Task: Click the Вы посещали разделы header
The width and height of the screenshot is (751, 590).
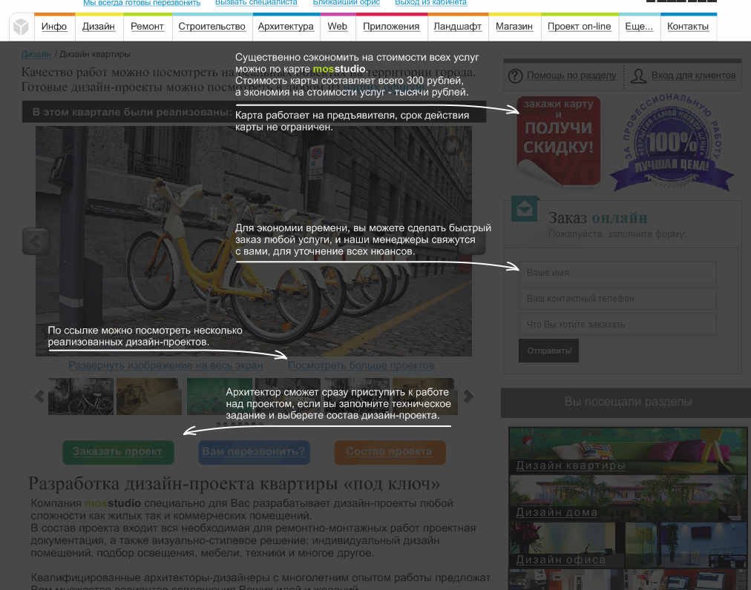Action: (628, 402)
